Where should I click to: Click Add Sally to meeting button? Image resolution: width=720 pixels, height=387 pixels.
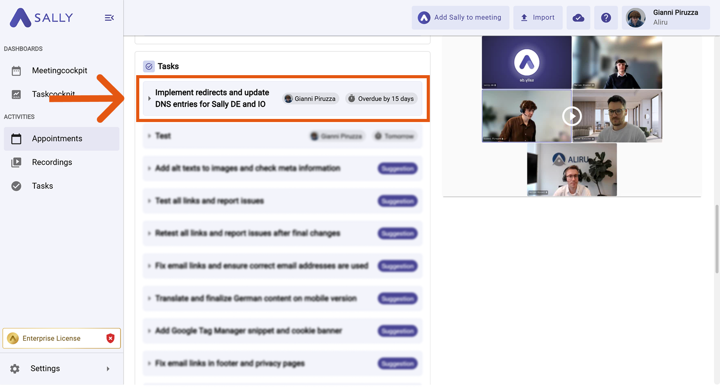[460, 17]
